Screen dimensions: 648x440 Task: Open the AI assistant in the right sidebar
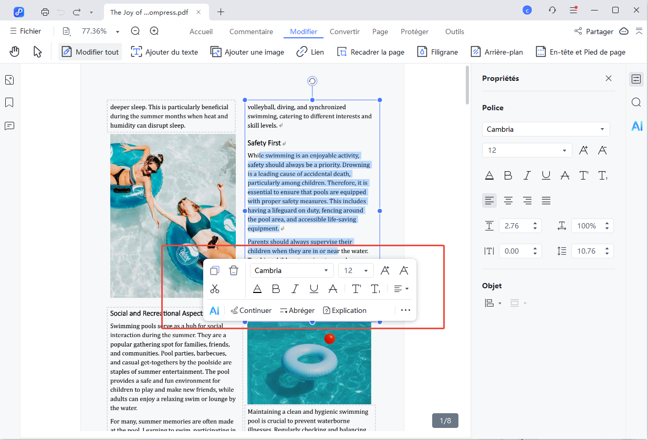pos(636,126)
